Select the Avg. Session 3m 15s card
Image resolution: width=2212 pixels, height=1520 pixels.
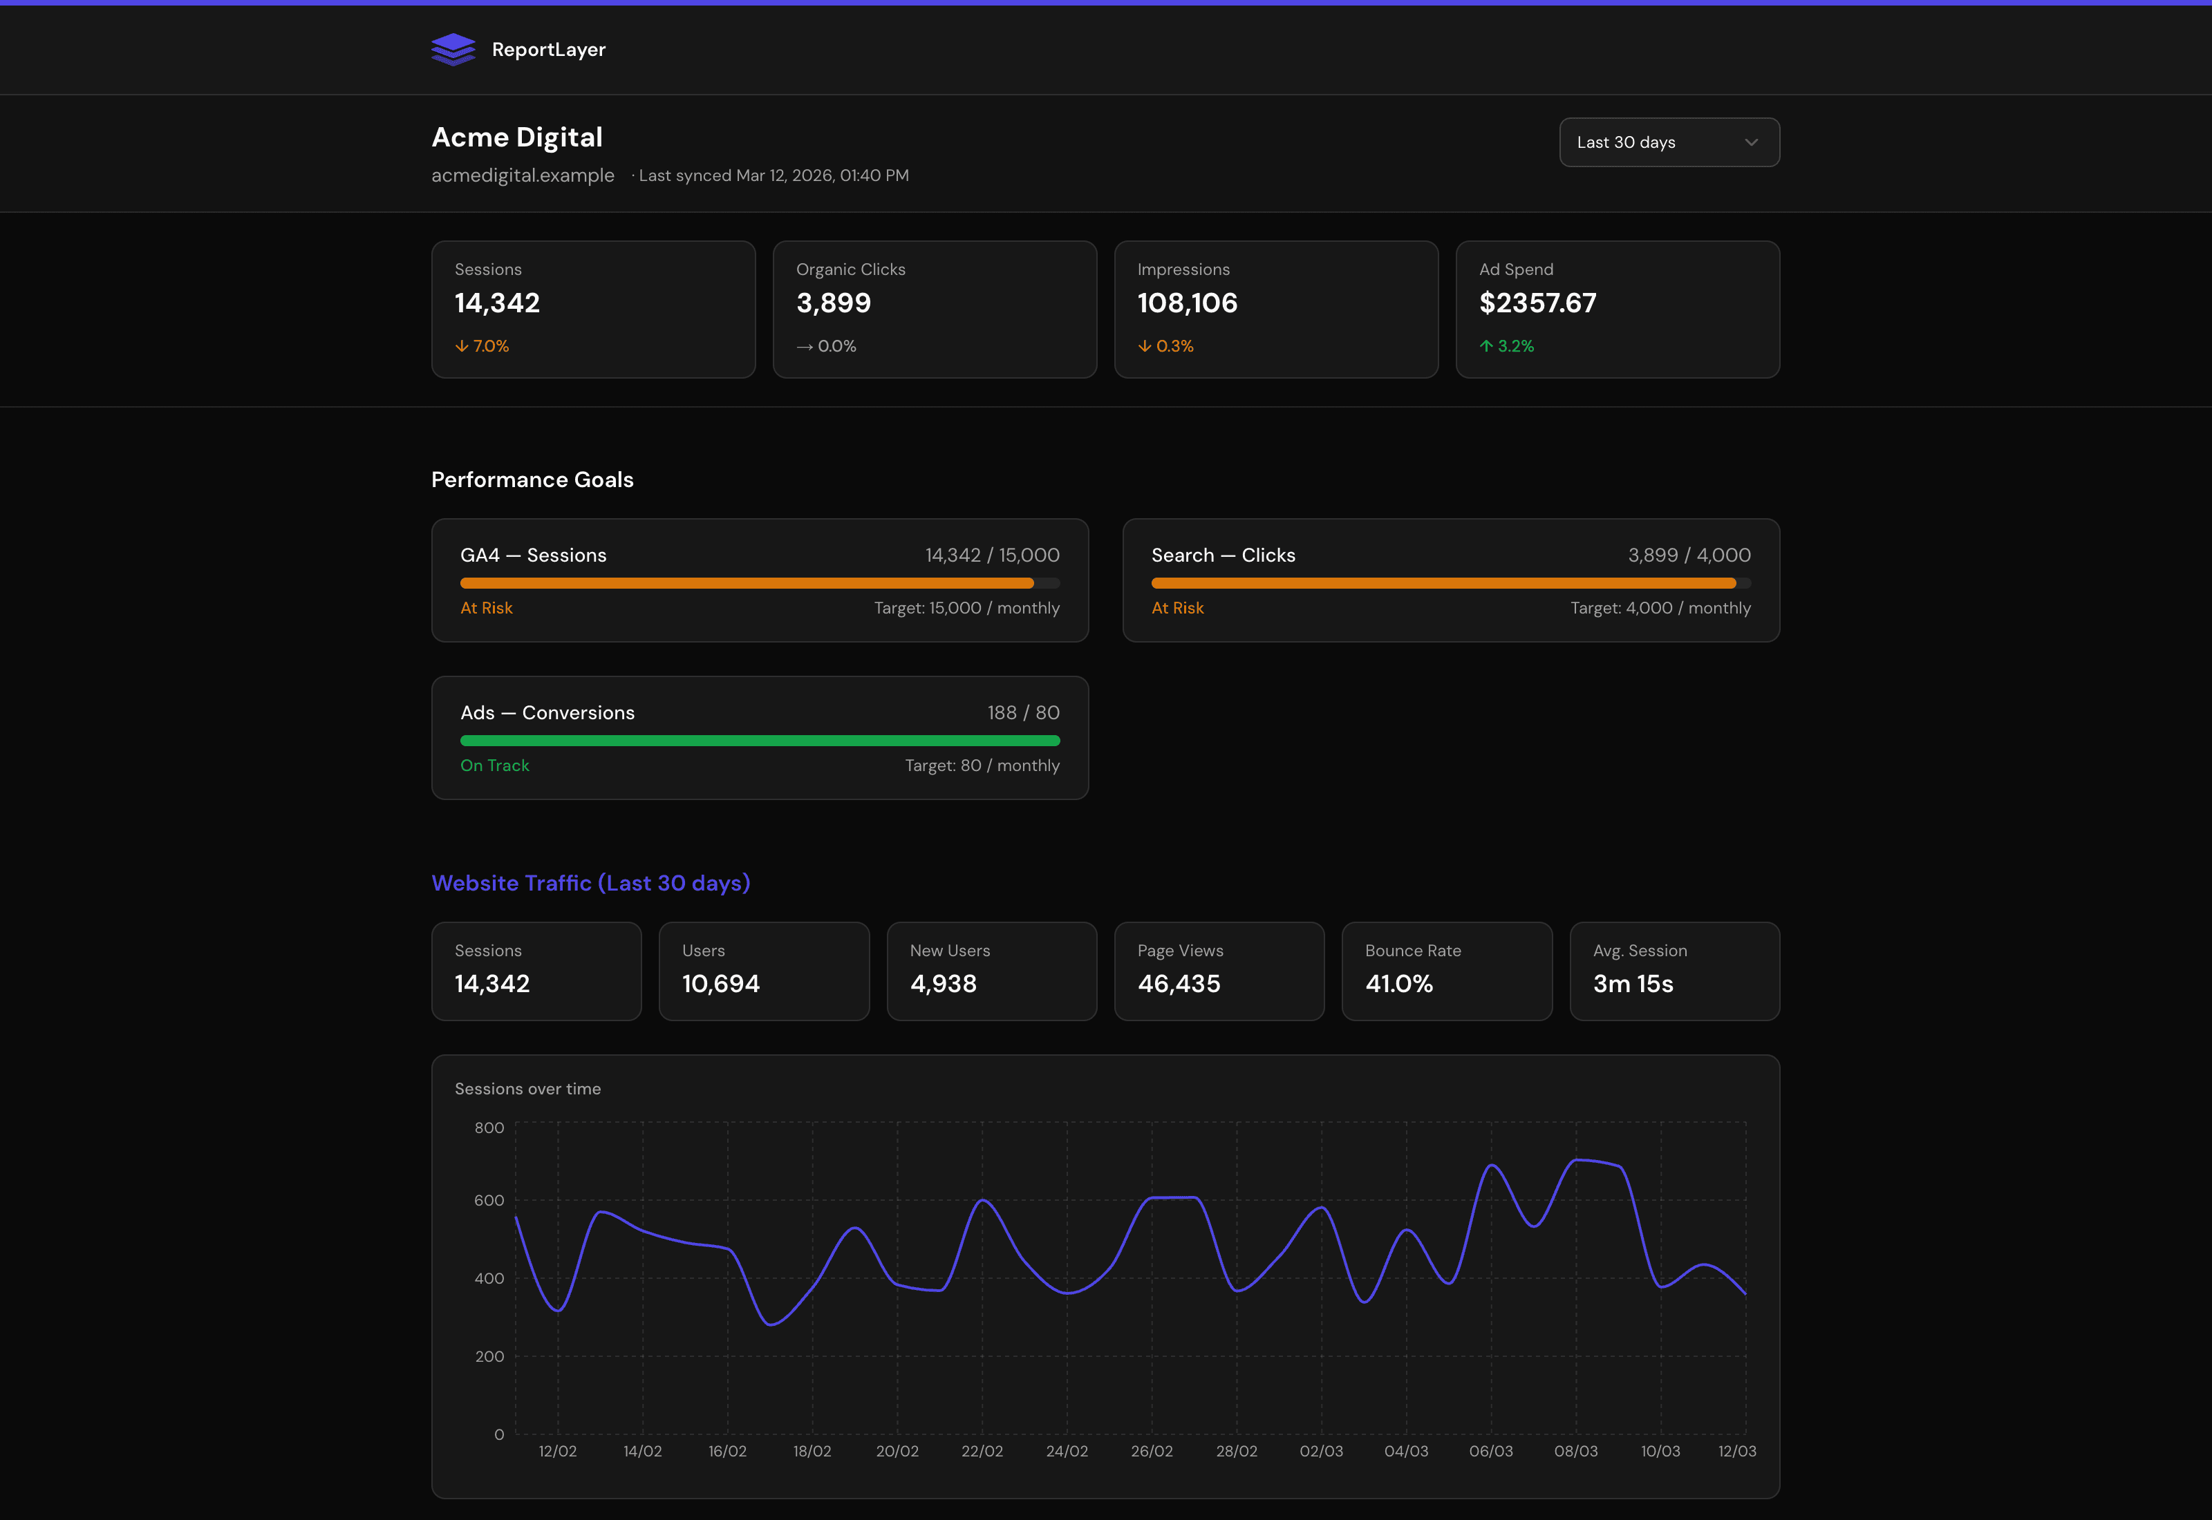pyautogui.click(x=1675, y=971)
